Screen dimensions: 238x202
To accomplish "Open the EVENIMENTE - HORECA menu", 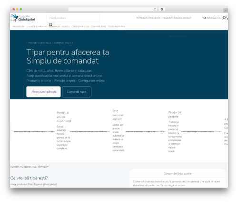I will pos(59,26).
